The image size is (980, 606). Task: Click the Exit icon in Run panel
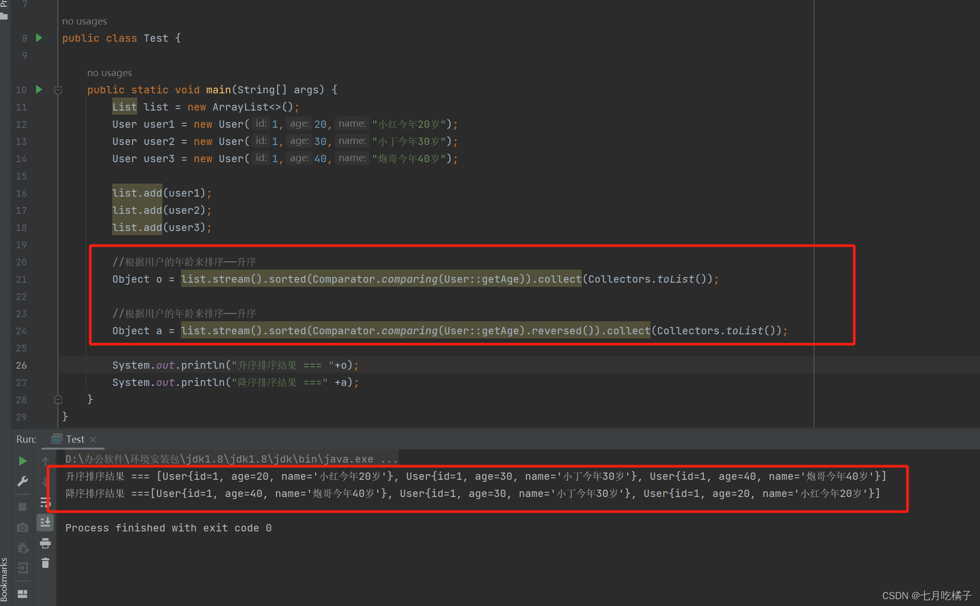(x=22, y=568)
